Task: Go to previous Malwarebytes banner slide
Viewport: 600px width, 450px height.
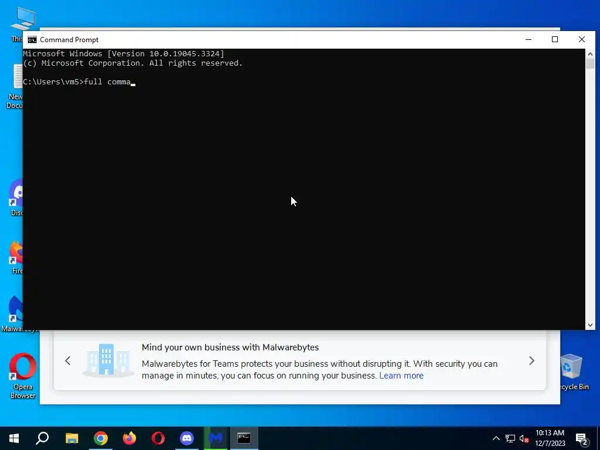Action: (x=68, y=360)
